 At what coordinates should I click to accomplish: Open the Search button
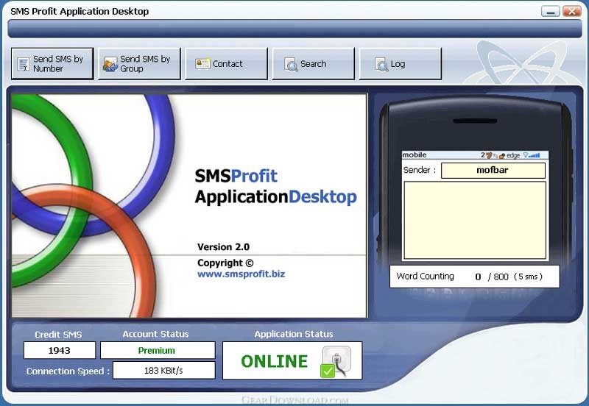click(314, 64)
